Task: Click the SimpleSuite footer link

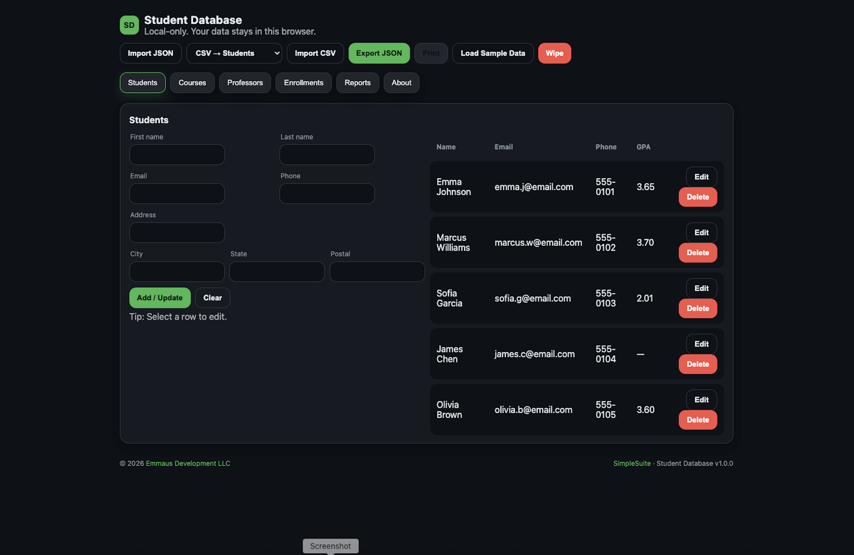Action: (x=632, y=463)
